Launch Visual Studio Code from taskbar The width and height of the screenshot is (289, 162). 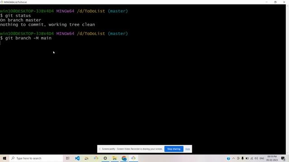[77, 158]
